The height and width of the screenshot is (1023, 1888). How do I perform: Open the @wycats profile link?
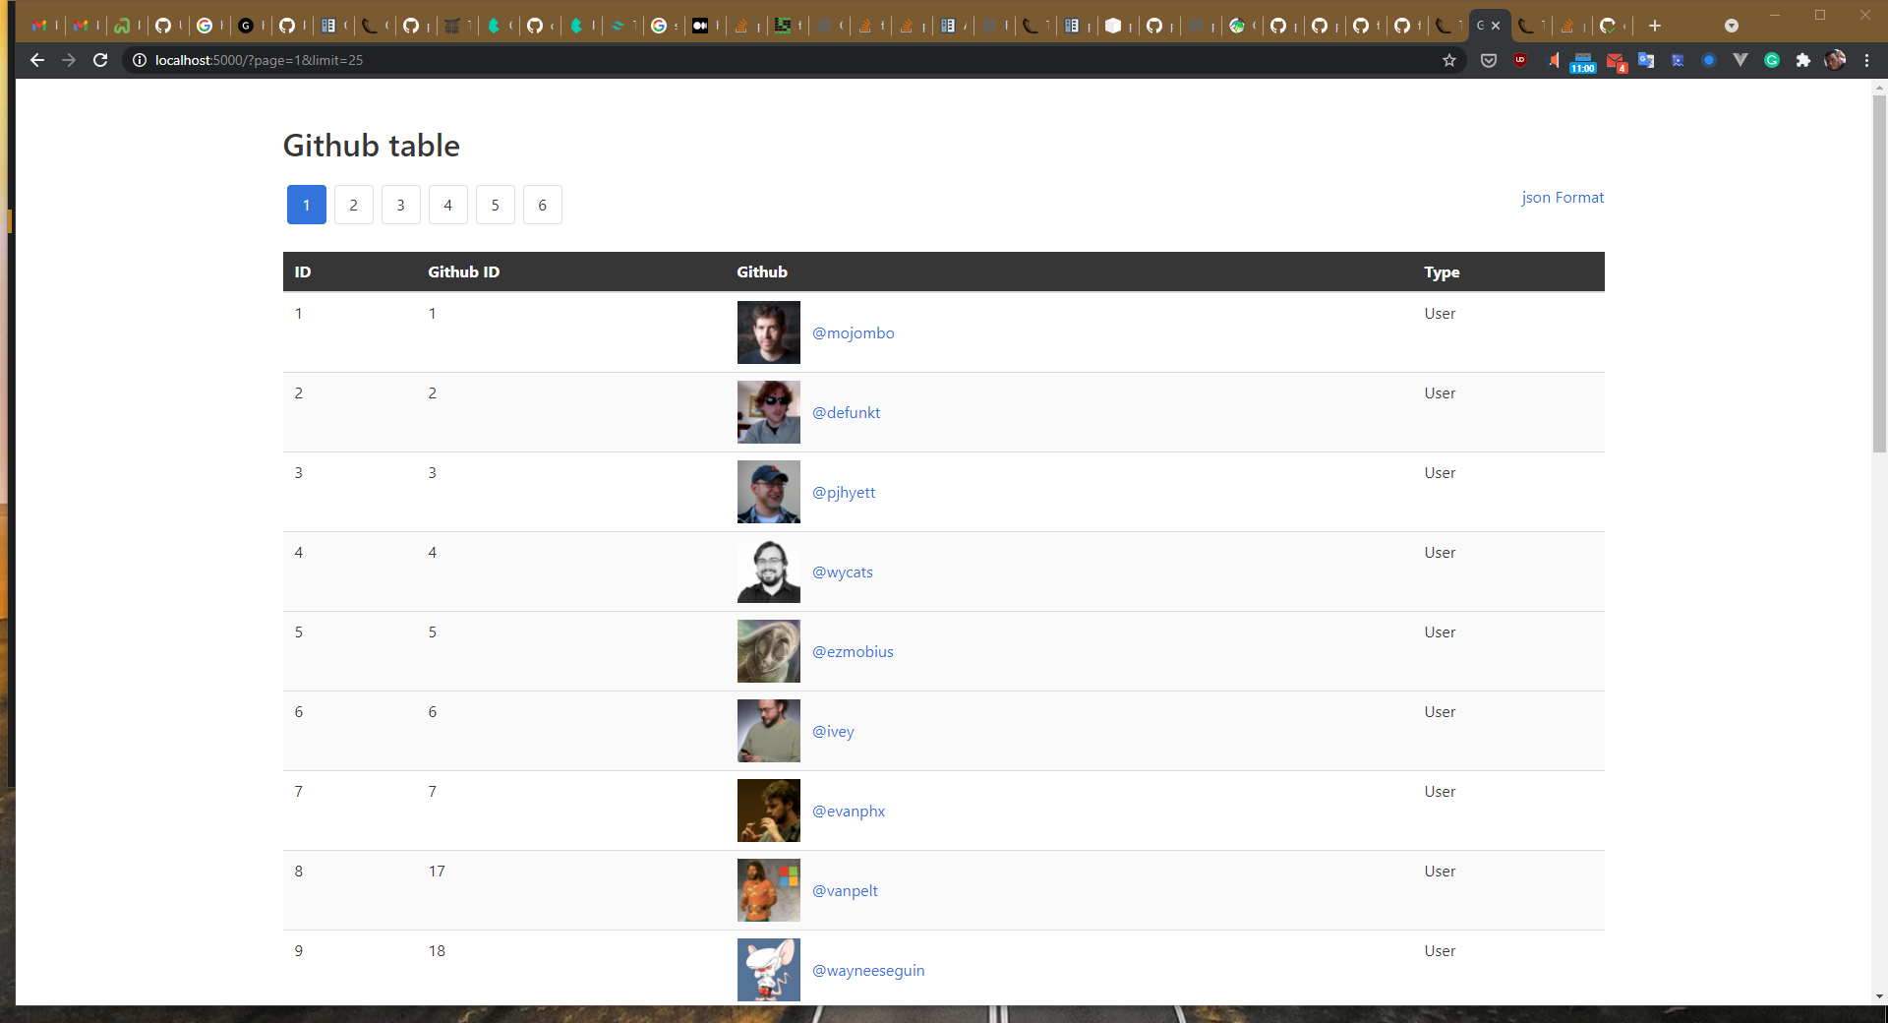pyautogui.click(x=843, y=572)
